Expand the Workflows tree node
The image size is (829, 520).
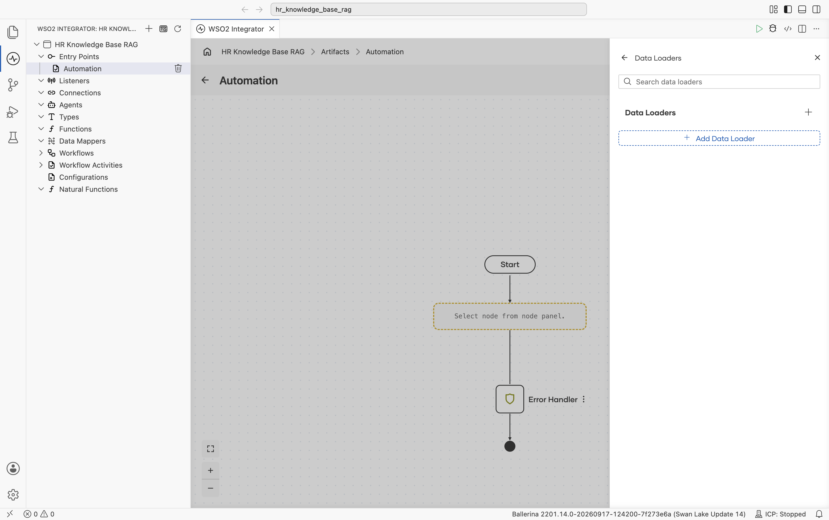click(41, 153)
